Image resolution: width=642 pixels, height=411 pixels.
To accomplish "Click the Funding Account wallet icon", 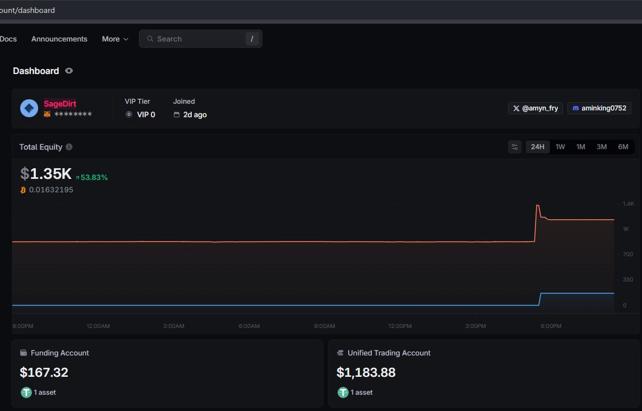I will click(x=24, y=353).
